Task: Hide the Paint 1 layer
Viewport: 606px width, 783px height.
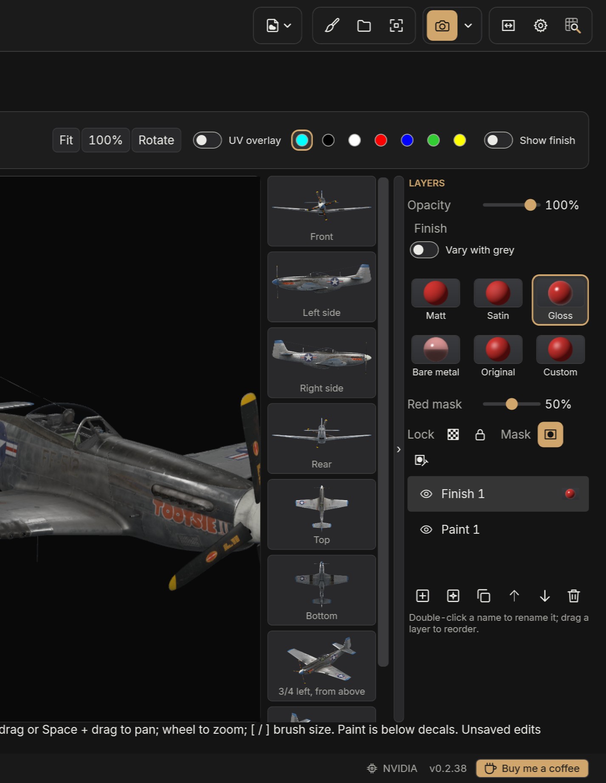Action: (x=426, y=530)
